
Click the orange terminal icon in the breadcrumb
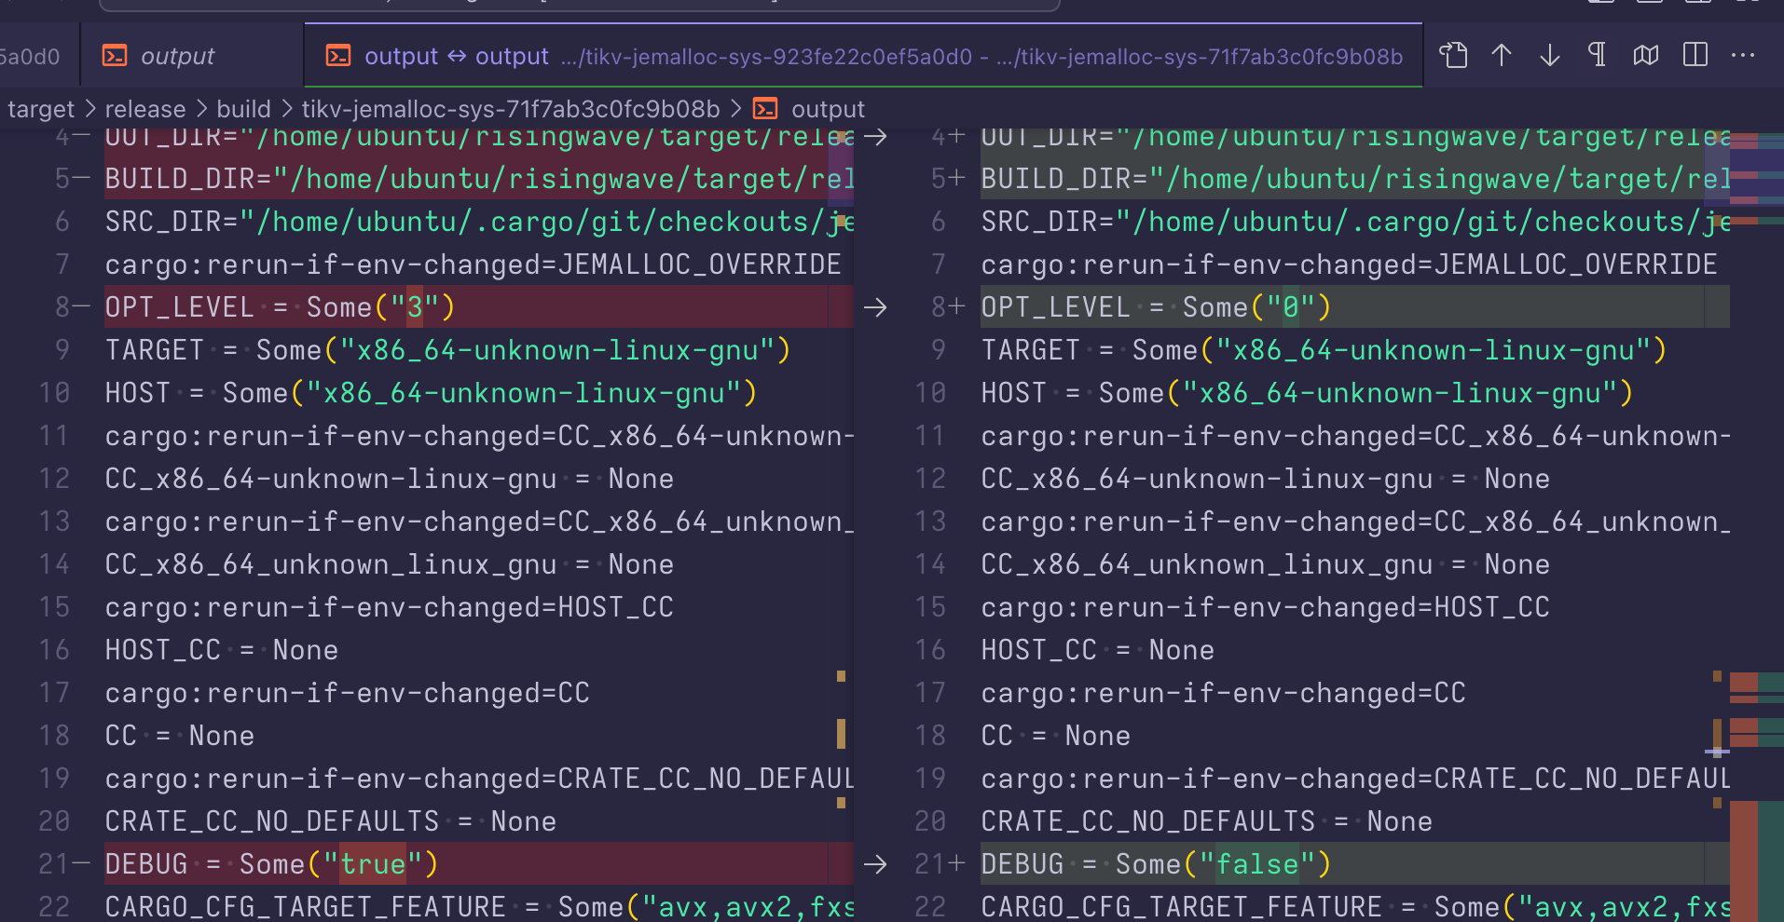coord(765,108)
